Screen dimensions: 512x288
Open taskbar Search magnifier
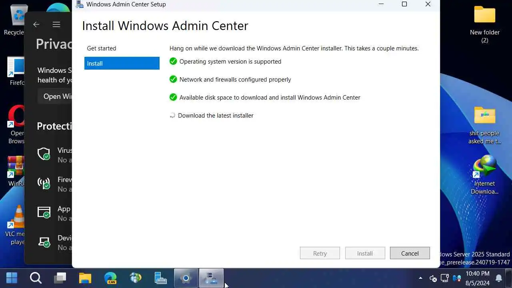point(36,278)
